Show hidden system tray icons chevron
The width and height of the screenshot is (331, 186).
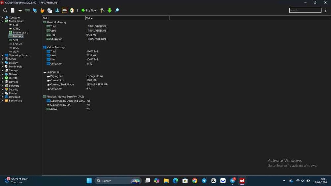(x=284, y=181)
